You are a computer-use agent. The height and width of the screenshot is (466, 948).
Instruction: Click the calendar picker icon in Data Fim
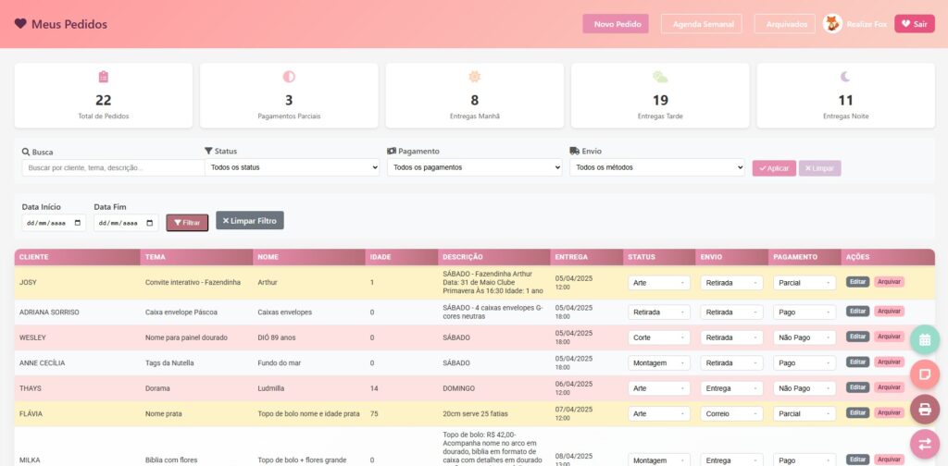[x=149, y=223]
